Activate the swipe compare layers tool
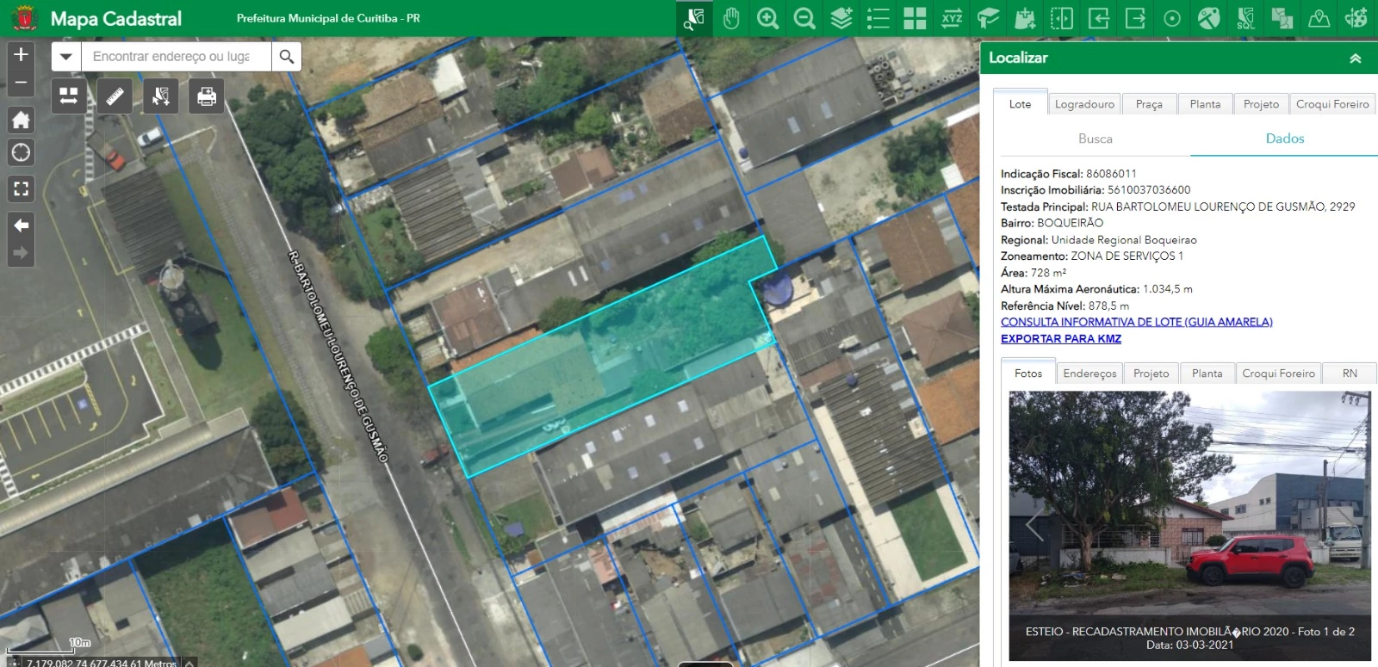Screen dimensions: 1378x667 point(1062,18)
